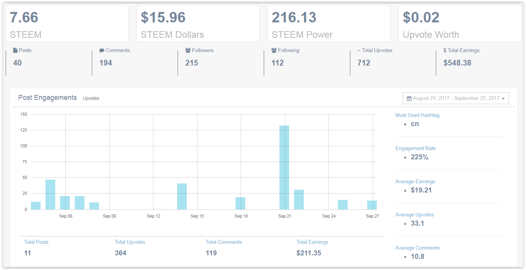Click the calendar icon in the date range picker
The height and width of the screenshot is (270, 526).
[x=409, y=98]
